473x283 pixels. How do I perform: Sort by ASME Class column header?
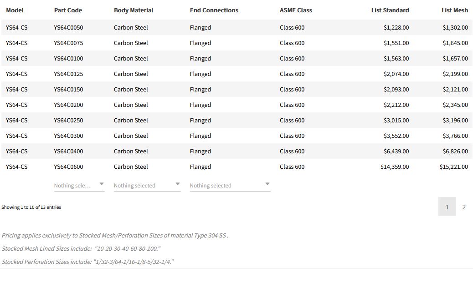296,10
